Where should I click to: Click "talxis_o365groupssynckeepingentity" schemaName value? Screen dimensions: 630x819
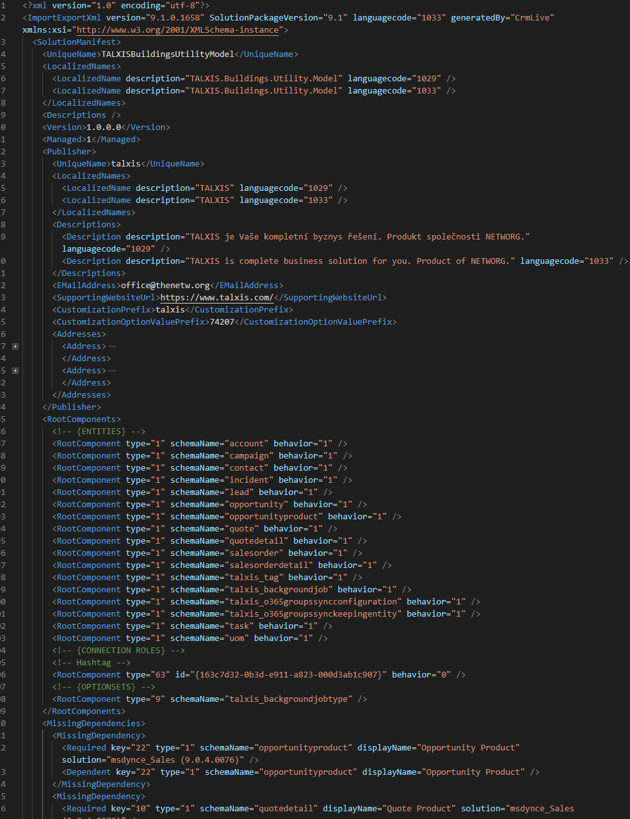coord(313,614)
